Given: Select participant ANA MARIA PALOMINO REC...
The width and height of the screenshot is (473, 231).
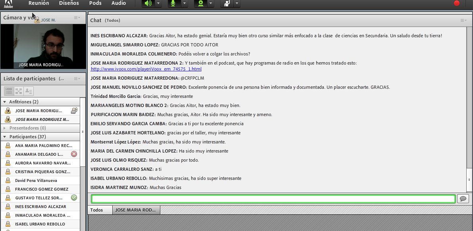Looking at the screenshot, I should [x=40, y=145].
